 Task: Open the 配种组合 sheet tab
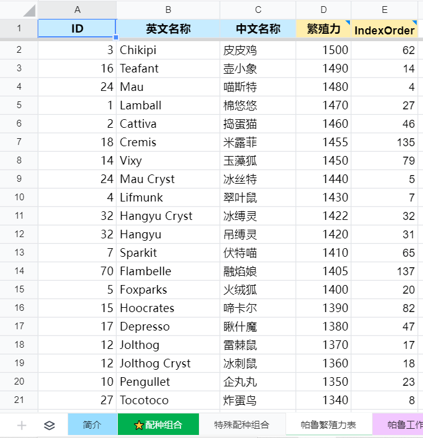point(158,424)
